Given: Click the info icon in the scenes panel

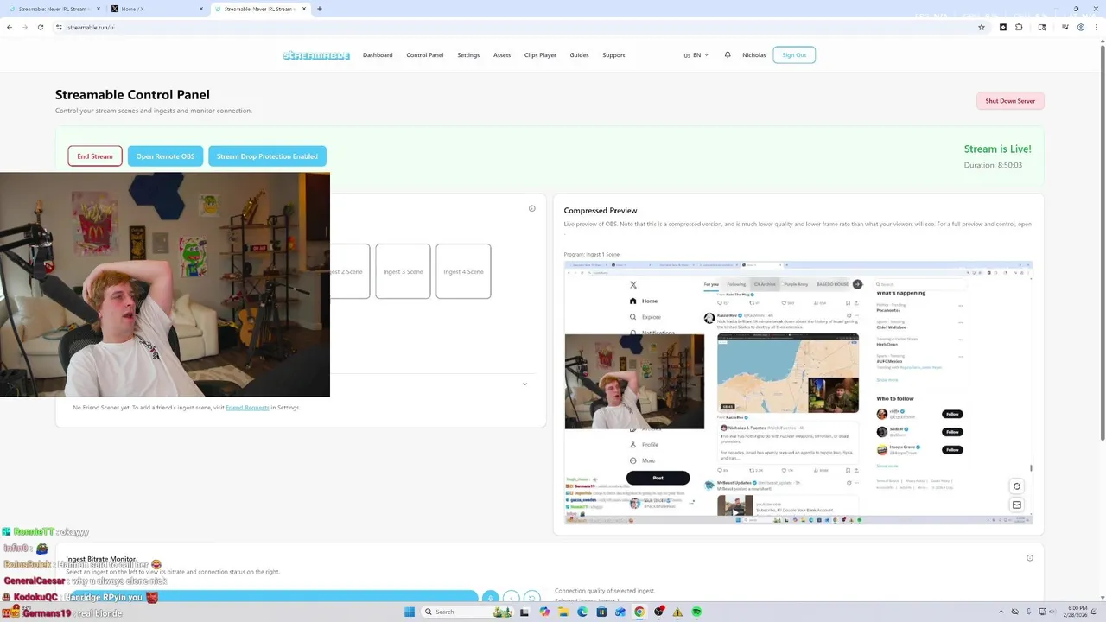Looking at the screenshot, I should [x=532, y=208].
